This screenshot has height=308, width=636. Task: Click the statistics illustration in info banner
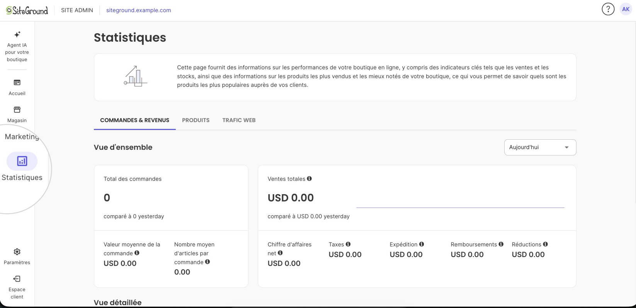point(135,76)
